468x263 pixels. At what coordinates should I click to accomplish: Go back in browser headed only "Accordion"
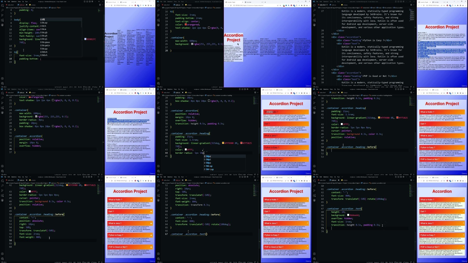[x=419, y=181]
